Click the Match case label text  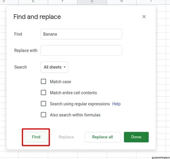click(x=60, y=82)
